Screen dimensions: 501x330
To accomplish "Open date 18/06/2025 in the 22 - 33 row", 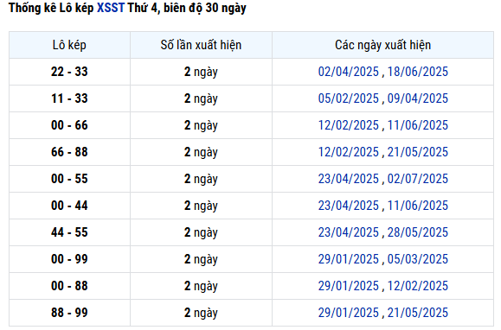I will tap(418, 72).
